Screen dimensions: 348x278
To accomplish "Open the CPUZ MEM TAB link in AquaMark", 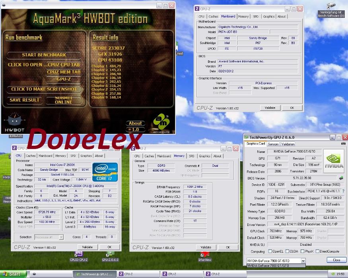I will 64,72.
